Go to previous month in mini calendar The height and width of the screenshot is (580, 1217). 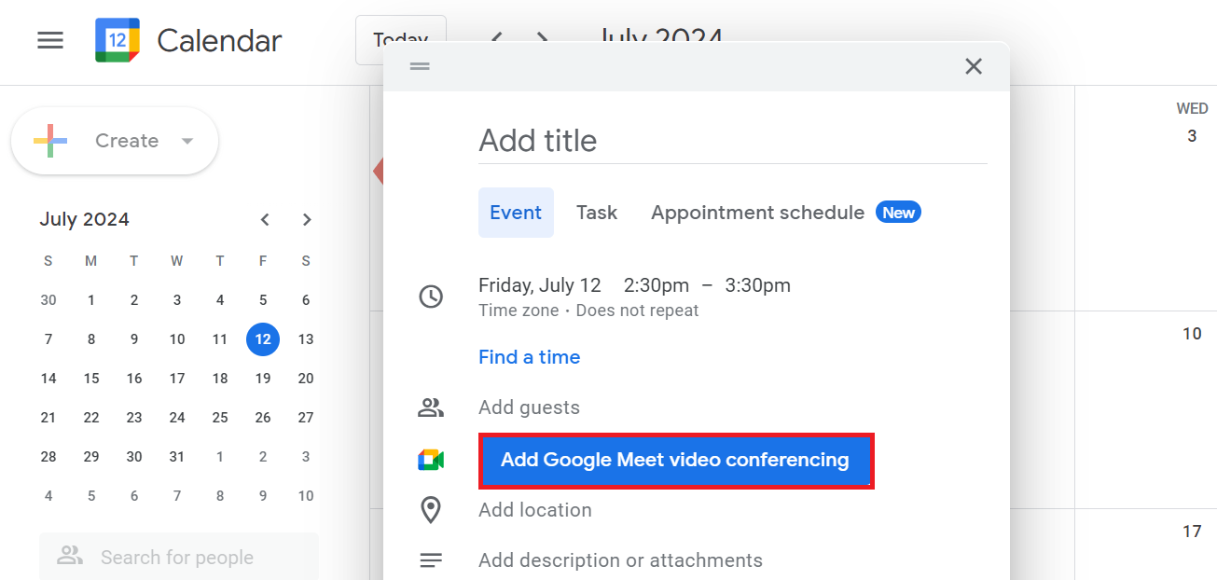point(265,220)
